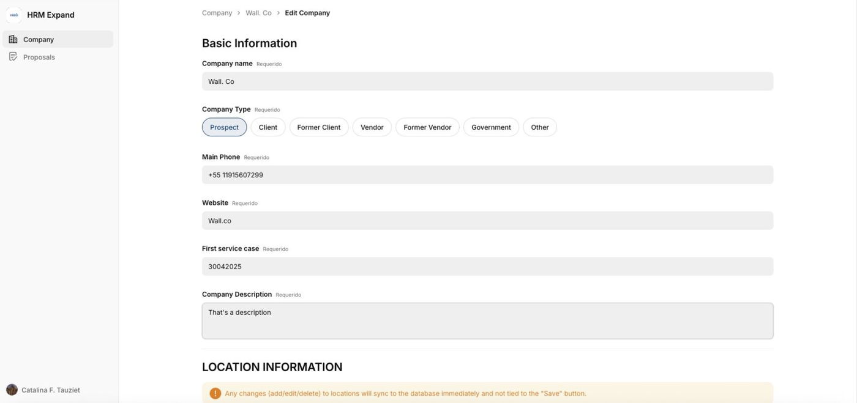The width and height of the screenshot is (857, 403).
Task: Click into the Website text field
Action: pos(487,221)
